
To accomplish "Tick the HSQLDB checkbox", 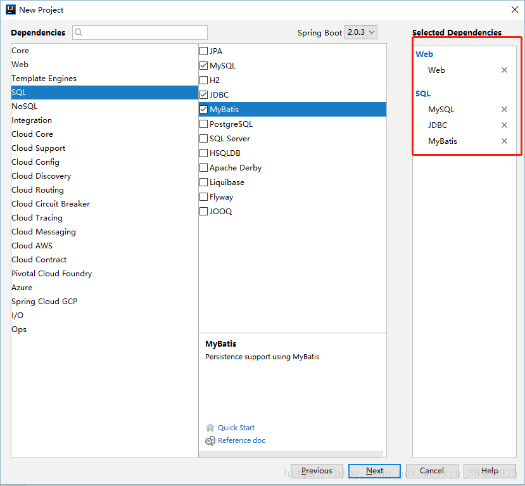I will tap(203, 153).
